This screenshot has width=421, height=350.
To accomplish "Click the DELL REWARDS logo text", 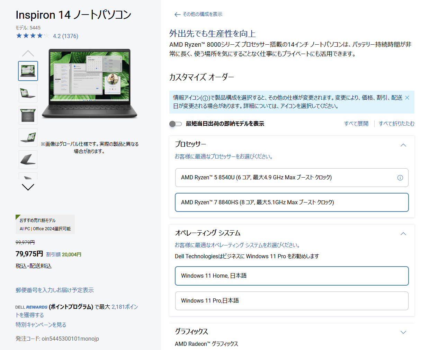I will click(x=31, y=307).
